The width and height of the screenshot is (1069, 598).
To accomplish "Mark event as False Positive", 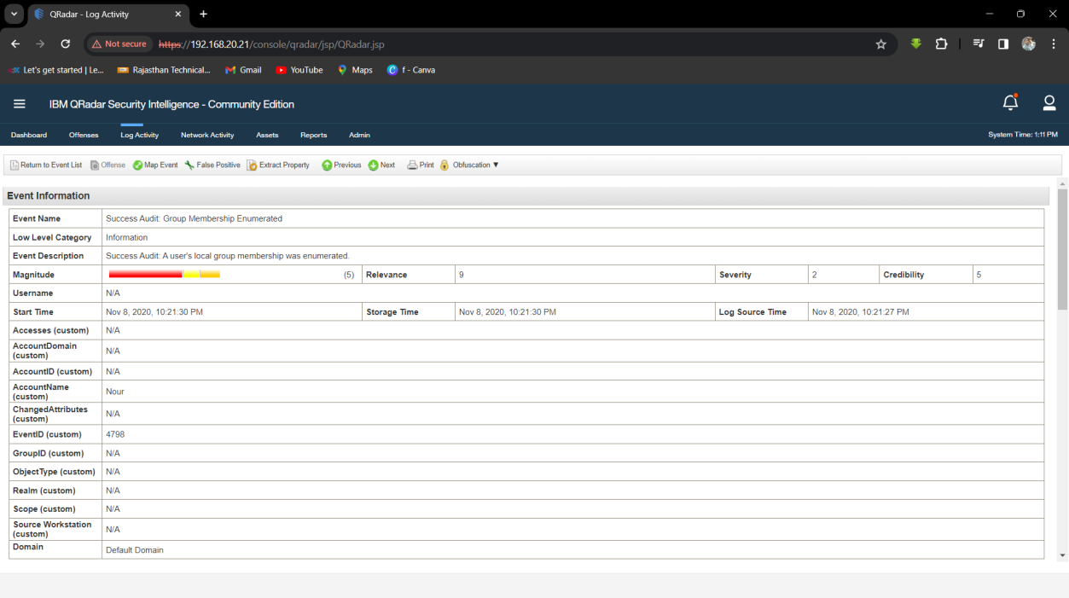I will coord(212,165).
